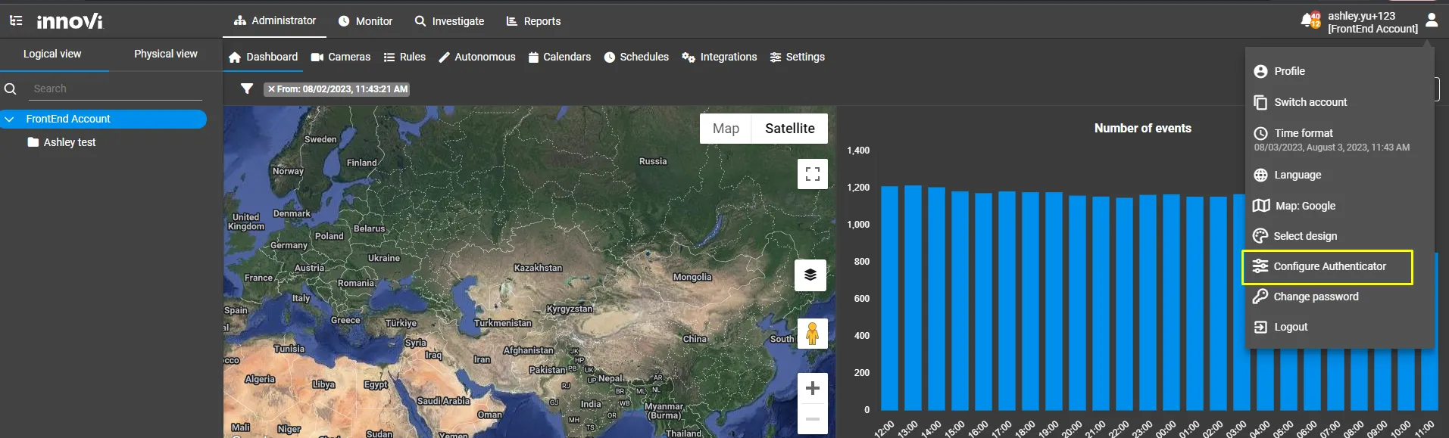Zoom in on the map
Image resolution: width=1449 pixels, height=438 pixels.
812,388
